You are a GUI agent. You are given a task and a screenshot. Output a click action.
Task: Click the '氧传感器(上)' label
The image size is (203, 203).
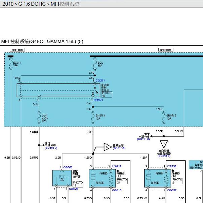pyautogui.click(x=120, y=173)
